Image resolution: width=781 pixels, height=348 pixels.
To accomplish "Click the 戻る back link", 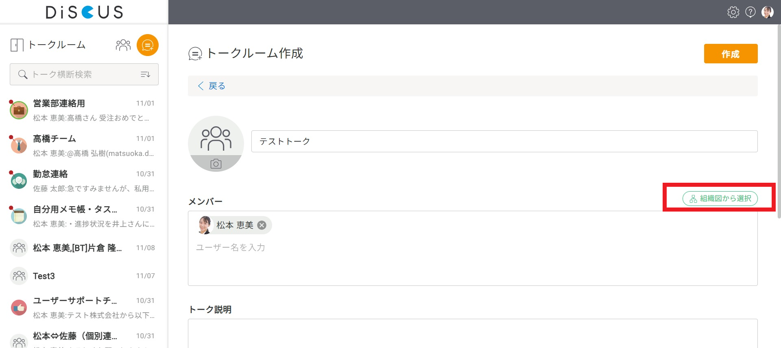I will (212, 86).
